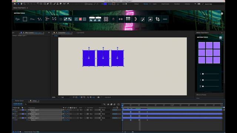Toggle Position stopwatch on second shape layer
The width and height of the screenshot is (237, 133).
[27, 116]
